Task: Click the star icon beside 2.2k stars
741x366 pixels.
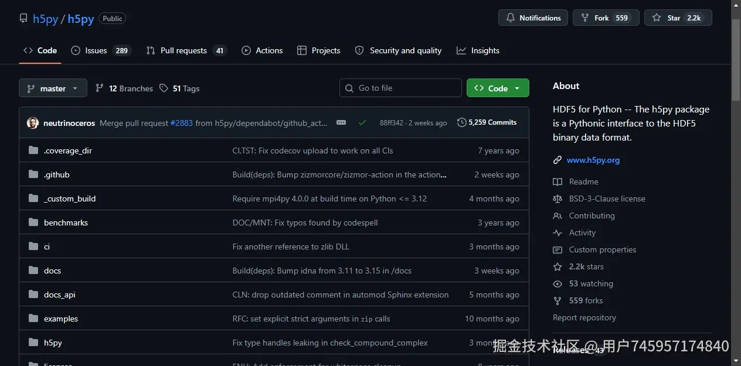Action: click(558, 266)
